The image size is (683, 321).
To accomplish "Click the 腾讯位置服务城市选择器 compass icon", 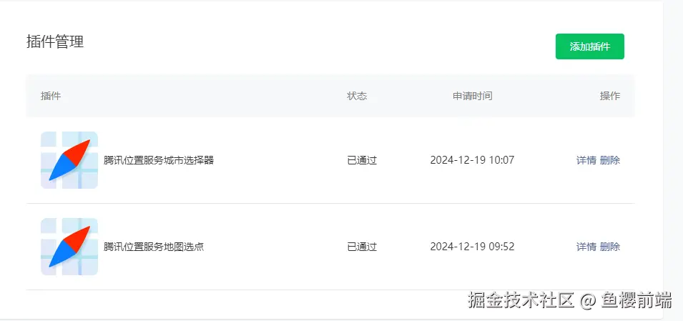I will [x=69, y=160].
